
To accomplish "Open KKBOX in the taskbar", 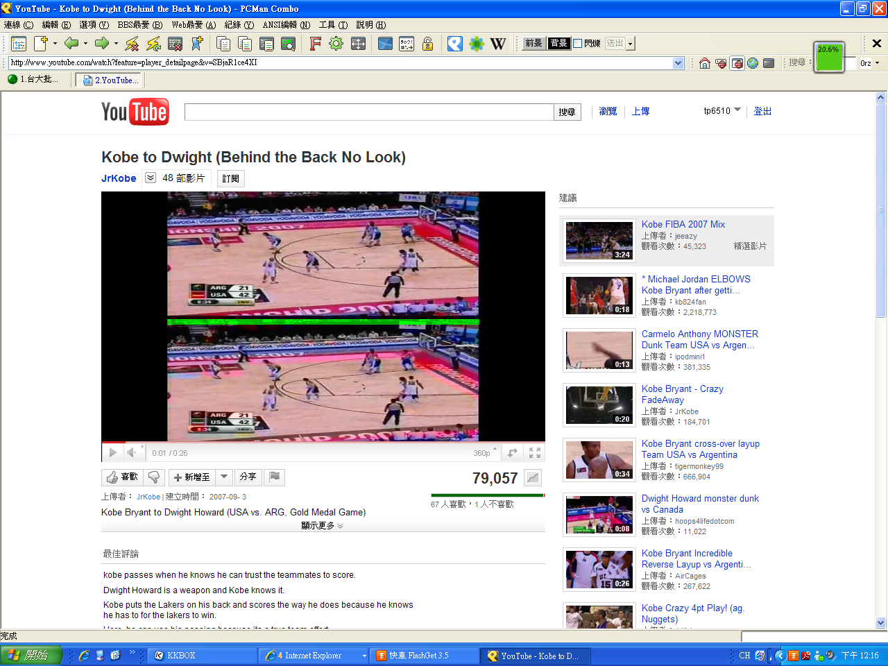I will click(202, 656).
